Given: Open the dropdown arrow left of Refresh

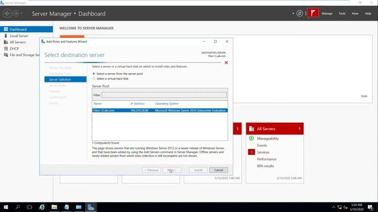Looking at the screenshot, I should click(x=293, y=14).
